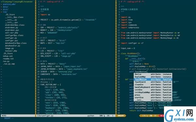Image resolution: width=196 pixels, height=122 pixels.
Task: Open atokrobot.py from the lib folder
Action: coord(11,28)
